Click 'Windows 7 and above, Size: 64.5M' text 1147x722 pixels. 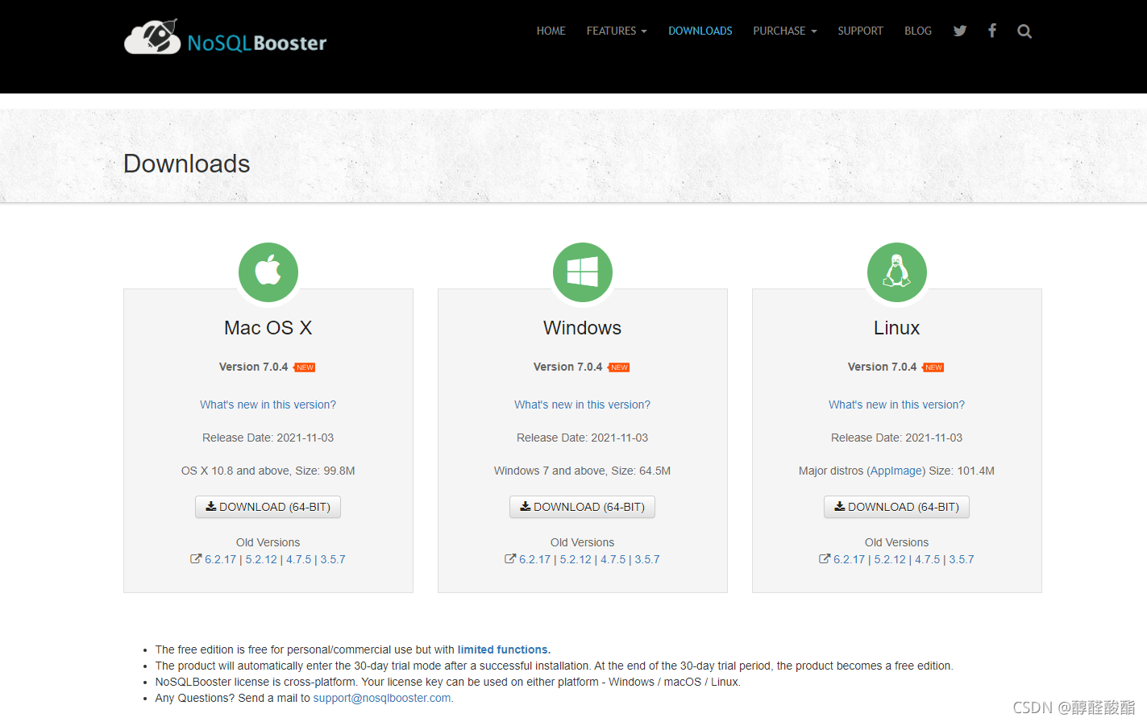click(x=583, y=471)
